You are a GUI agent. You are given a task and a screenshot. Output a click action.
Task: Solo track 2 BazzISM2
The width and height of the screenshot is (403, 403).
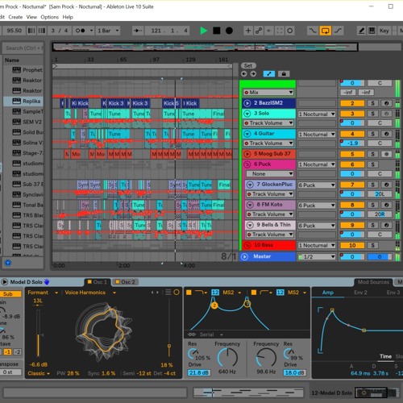pyautogui.click(x=372, y=103)
